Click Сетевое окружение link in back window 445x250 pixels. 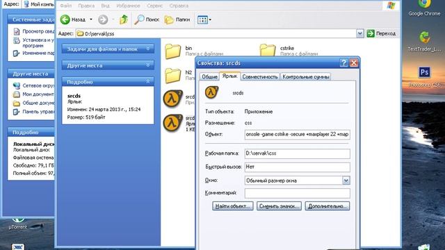click(33, 85)
